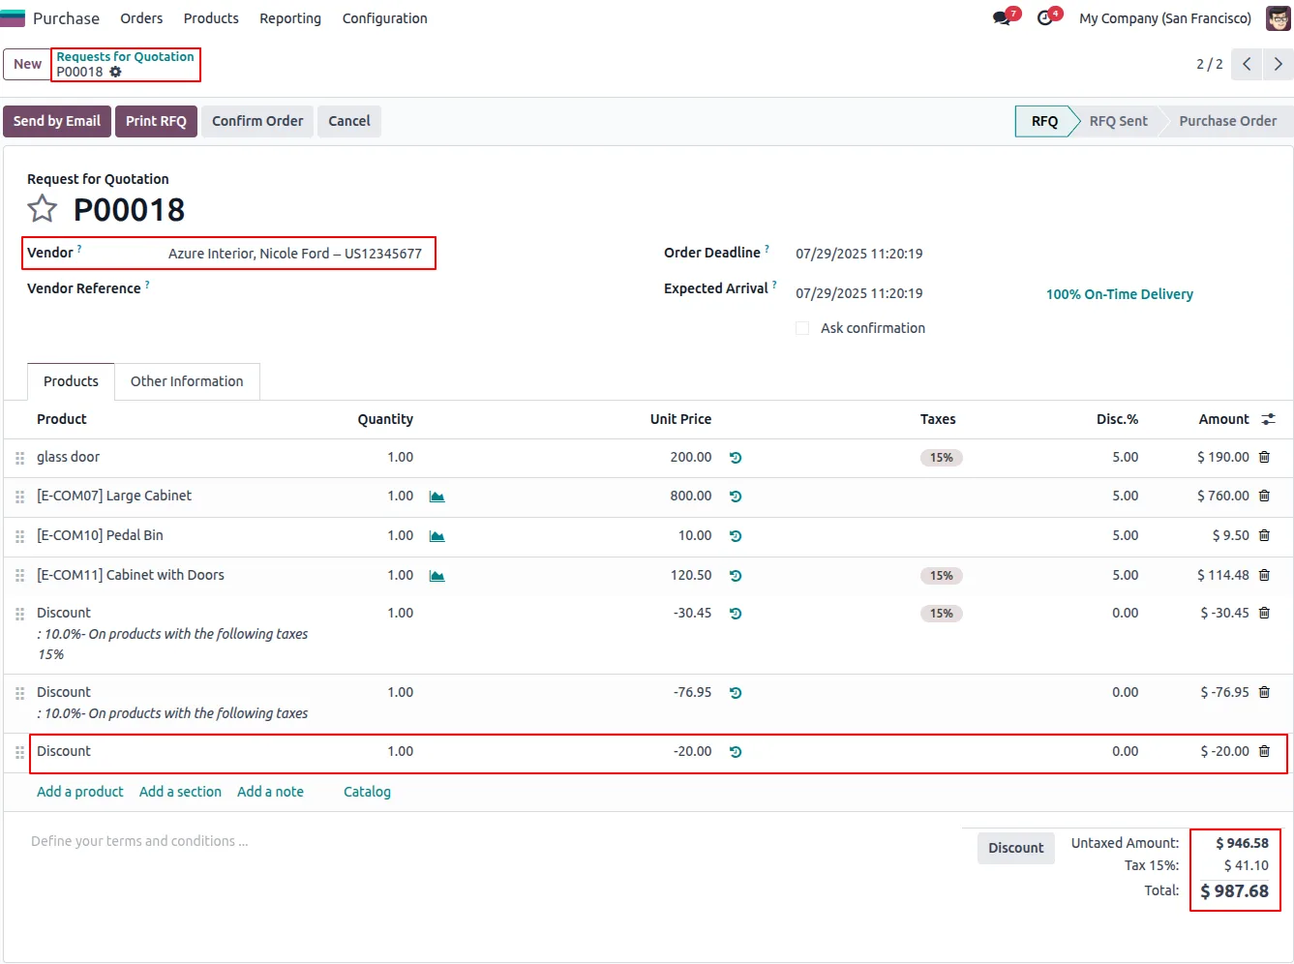
Task: Open forecast chart icon for Large Cabinet
Action: 436,497
